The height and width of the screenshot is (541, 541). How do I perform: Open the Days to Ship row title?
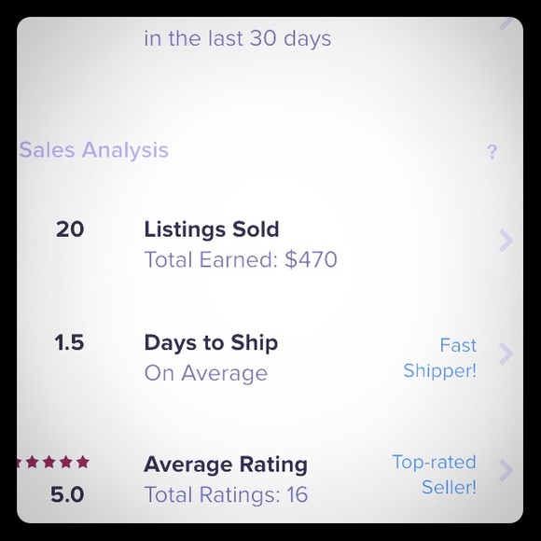coord(211,343)
